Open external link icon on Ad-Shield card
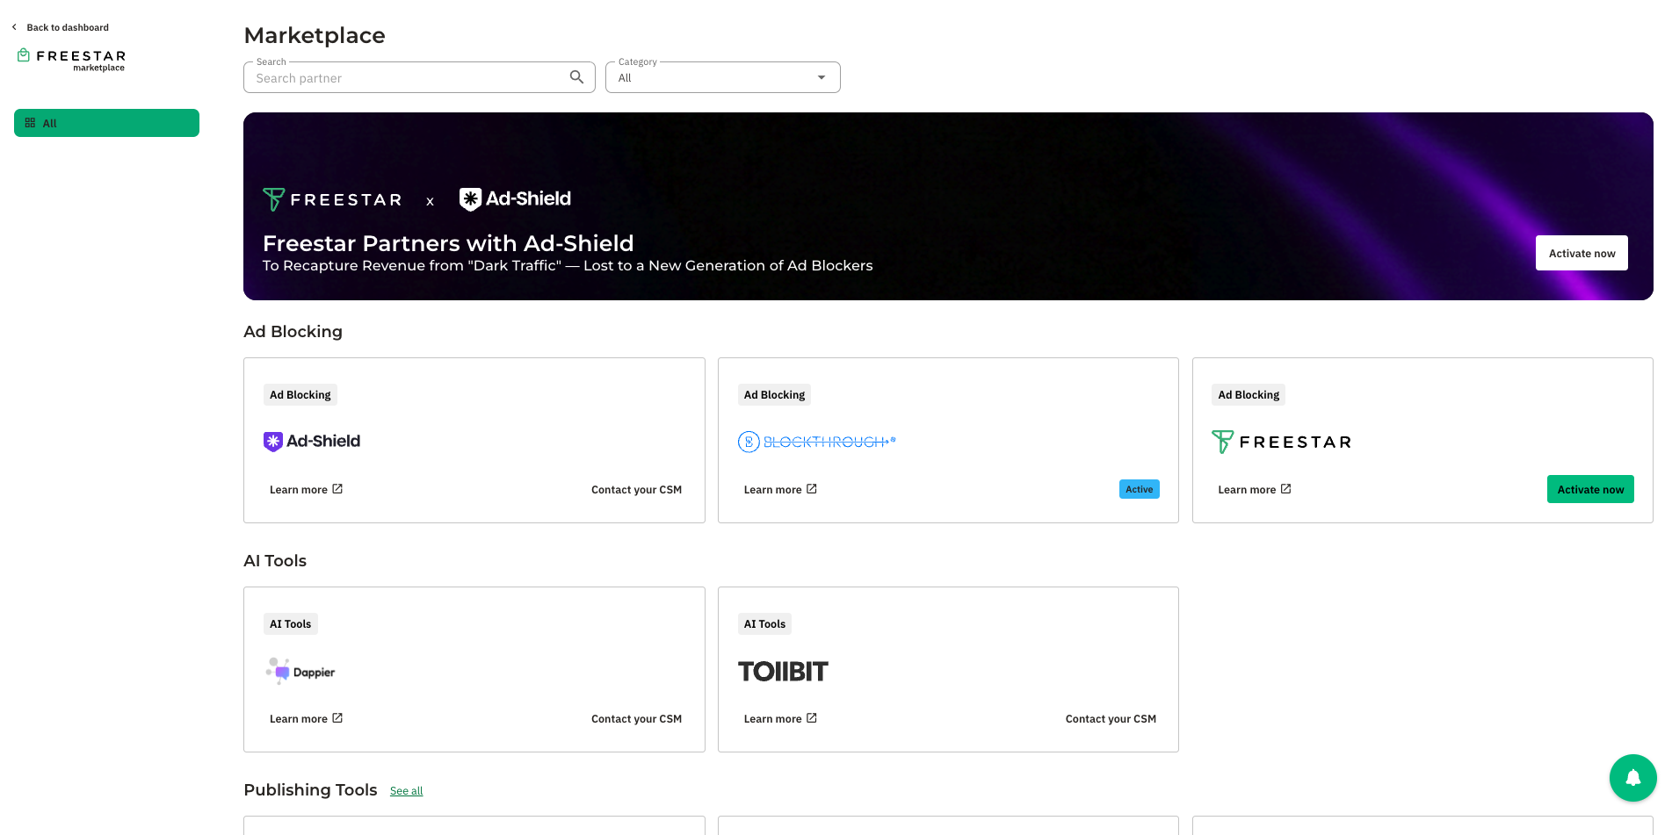The image size is (1672, 835). coord(337,489)
